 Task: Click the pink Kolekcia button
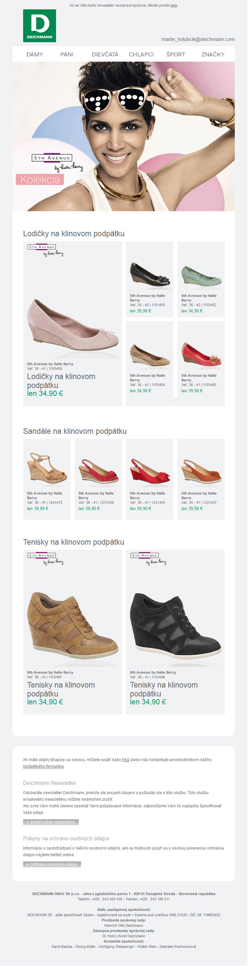click(40, 179)
